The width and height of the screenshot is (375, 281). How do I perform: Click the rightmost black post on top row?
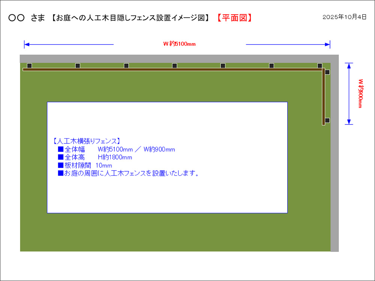click(319, 66)
